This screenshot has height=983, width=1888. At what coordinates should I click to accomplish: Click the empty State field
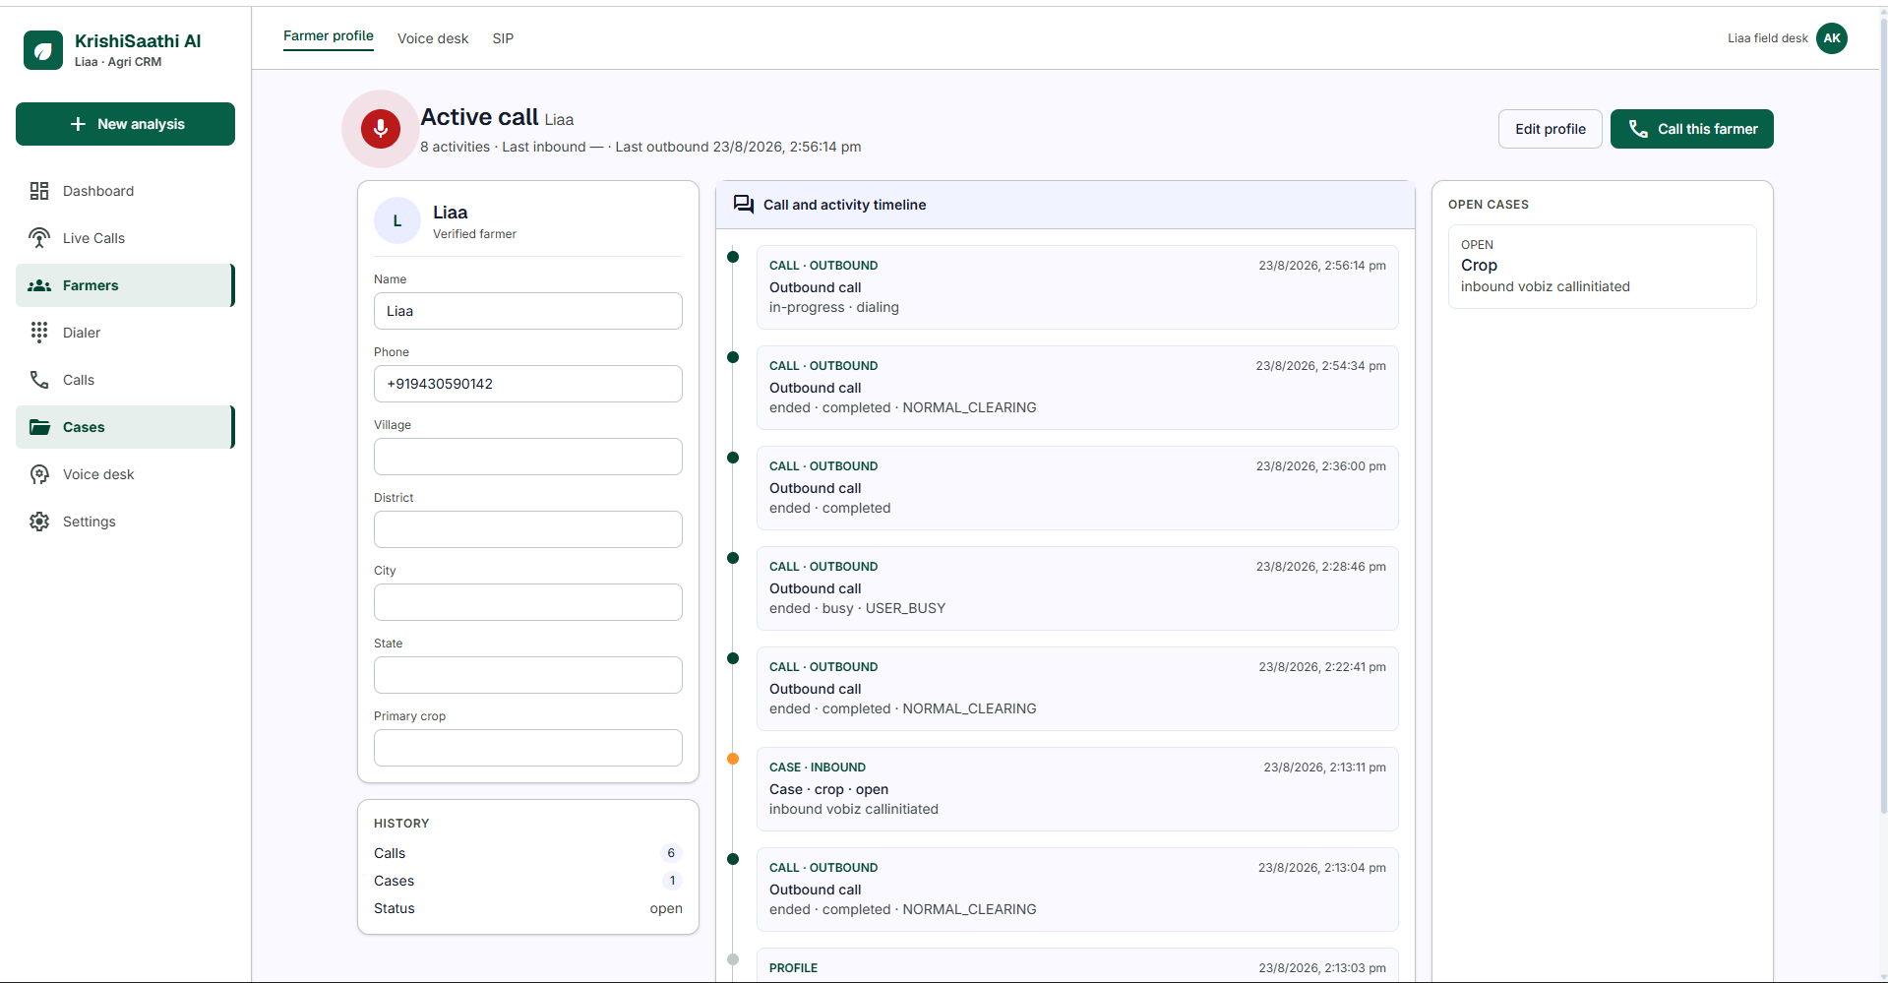point(528,675)
